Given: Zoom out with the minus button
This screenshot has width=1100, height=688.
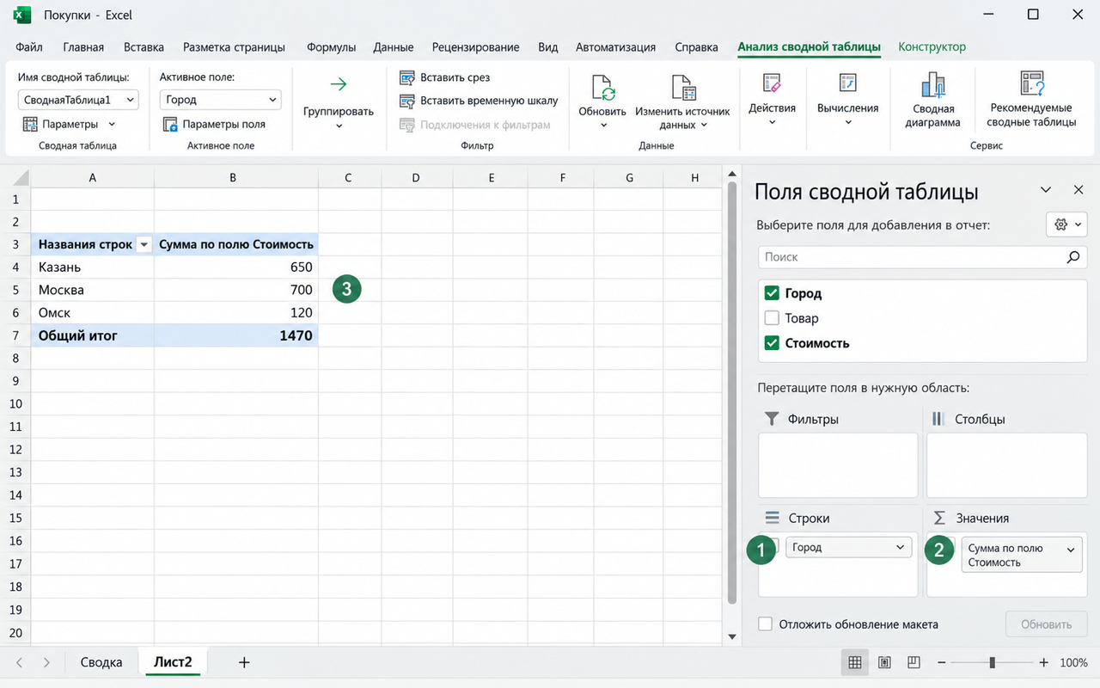Looking at the screenshot, I should pyautogui.click(x=942, y=663).
